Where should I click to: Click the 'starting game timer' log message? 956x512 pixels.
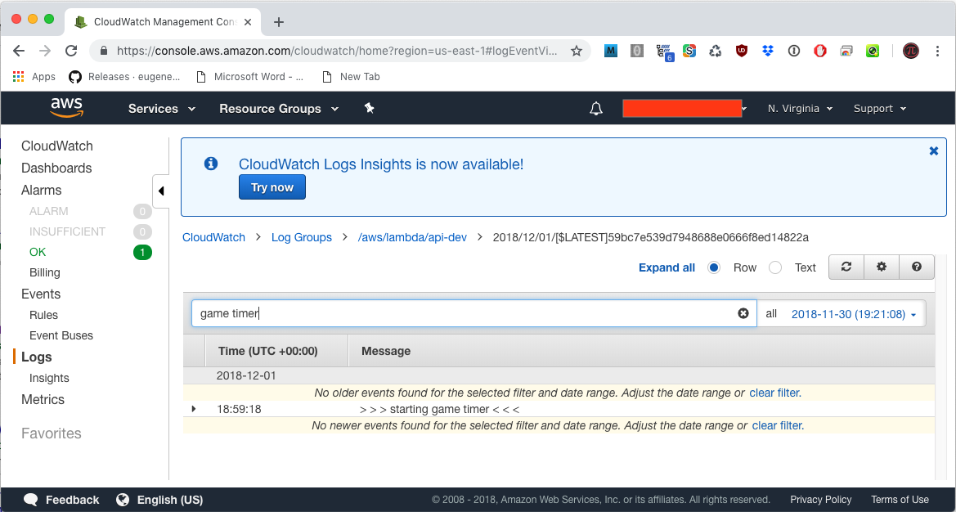pos(440,409)
